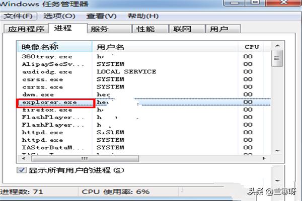Toggle 显示所有用户的进程 checkbox
This screenshot has width=302, height=201.
(22, 170)
